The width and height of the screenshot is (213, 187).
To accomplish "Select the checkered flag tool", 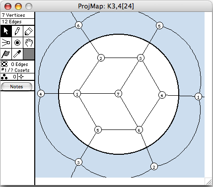I will pyautogui.click(x=6, y=54).
